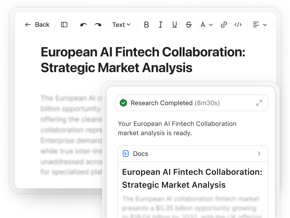
Task: Click the Docs file icon
Action: (126, 153)
